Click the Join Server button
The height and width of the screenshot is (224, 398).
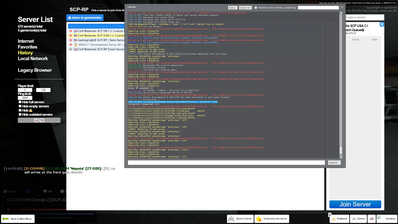(355, 204)
